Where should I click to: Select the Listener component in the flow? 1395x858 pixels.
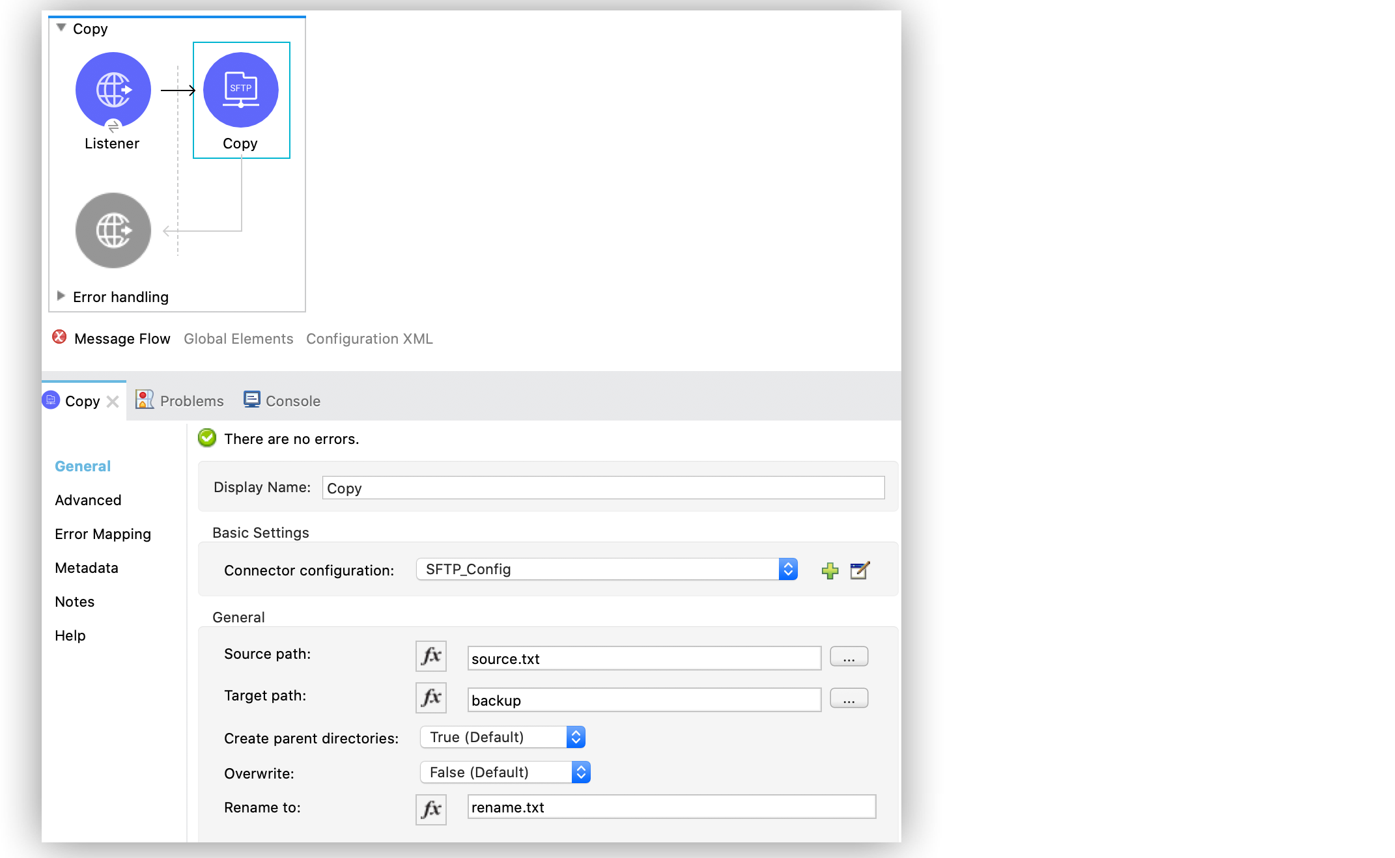click(x=112, y=90)
